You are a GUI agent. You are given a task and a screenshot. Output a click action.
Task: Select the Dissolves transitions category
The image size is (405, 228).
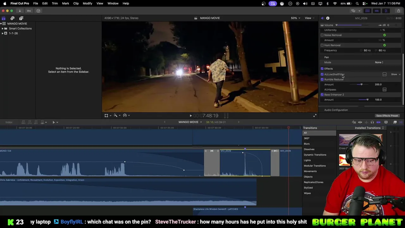(x=309, y=149)
